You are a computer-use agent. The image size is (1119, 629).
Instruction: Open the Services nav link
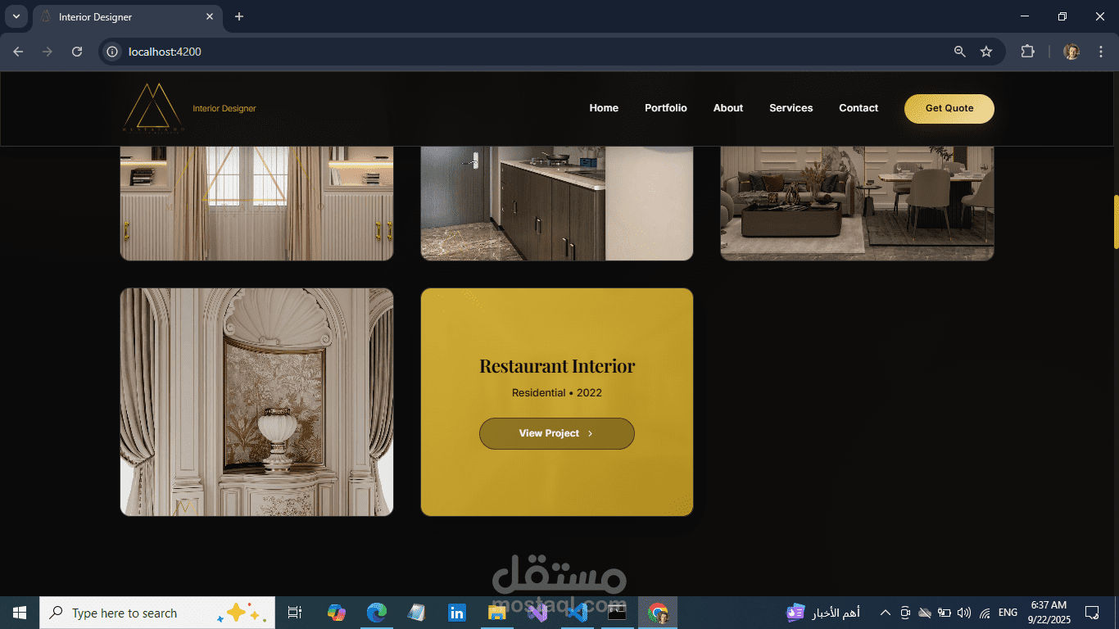[791, 108]
